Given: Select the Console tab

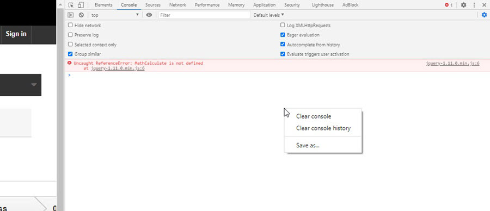Looking at the screenshot, I should 128,5.
